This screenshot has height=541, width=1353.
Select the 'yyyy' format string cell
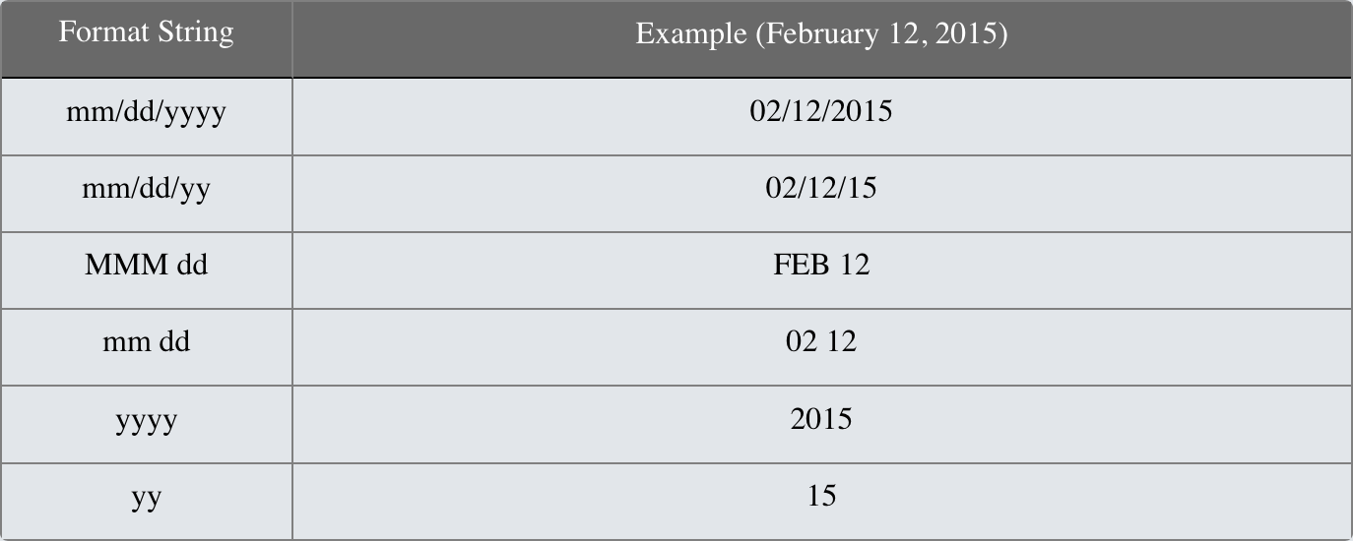tap(146, 420)
